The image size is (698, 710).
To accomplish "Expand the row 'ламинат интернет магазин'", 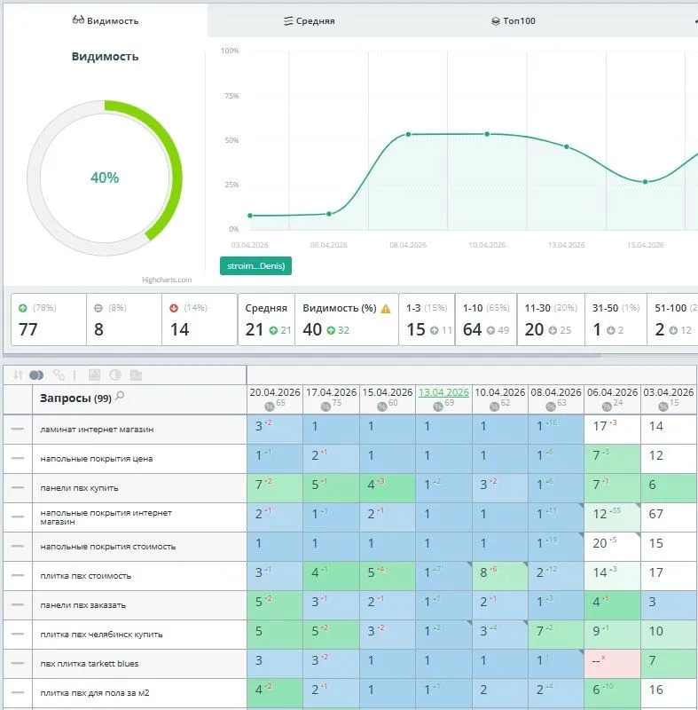I will coord(17,429).
